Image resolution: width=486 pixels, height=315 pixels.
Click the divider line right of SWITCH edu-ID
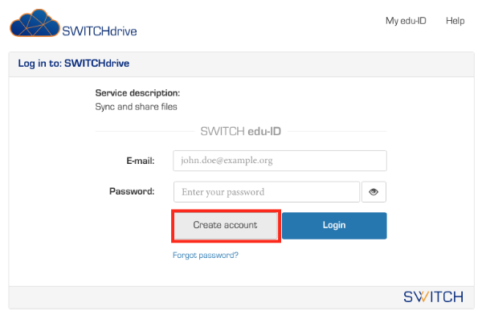coord(337,132)
